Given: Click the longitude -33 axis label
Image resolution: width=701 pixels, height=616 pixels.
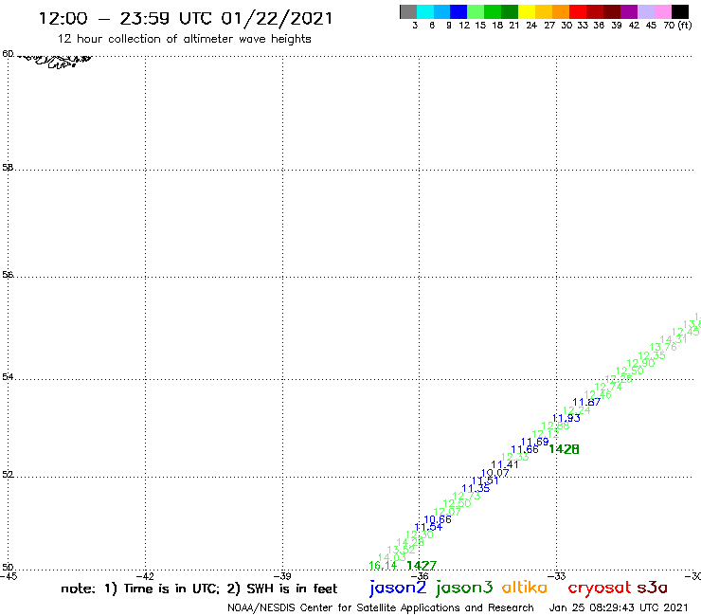Looking at the screenshot, I should [557, 576].
